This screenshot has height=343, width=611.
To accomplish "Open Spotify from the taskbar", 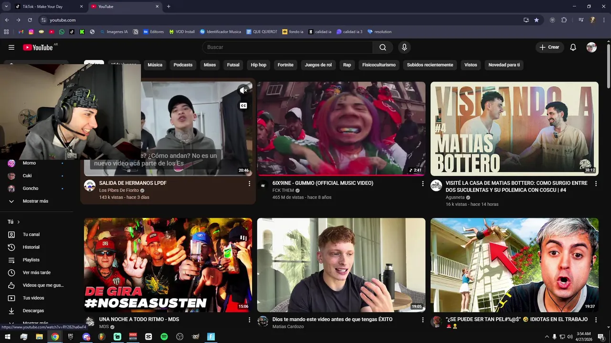I will click(x=164, y=336).
